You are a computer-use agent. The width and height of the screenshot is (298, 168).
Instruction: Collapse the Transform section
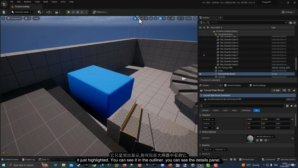200,115
